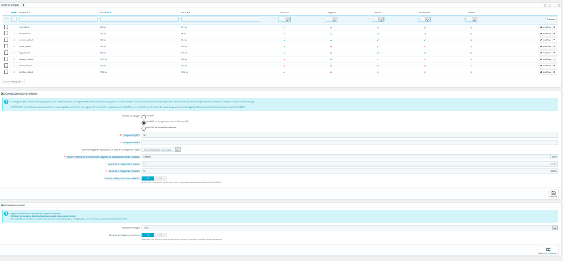563x261 pixels.
Task: Click Marcas red cross for home_default row
Action: (x=378, y=47)
